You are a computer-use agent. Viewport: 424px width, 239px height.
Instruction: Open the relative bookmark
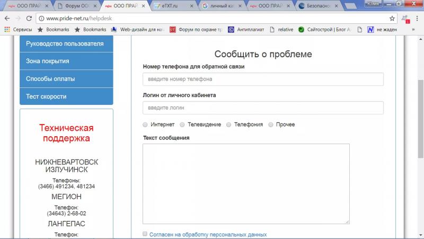pyautogui.click(x=281, y=30)
